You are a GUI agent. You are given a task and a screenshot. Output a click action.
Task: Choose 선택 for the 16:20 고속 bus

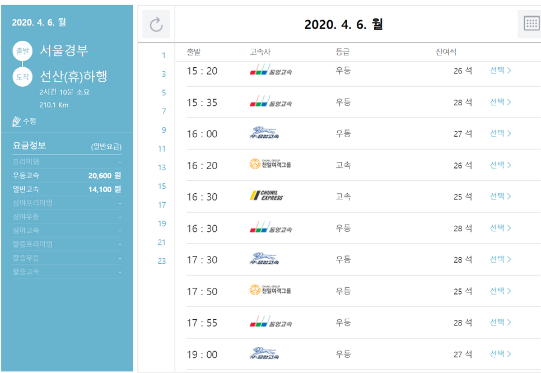(x=500, y=165)
